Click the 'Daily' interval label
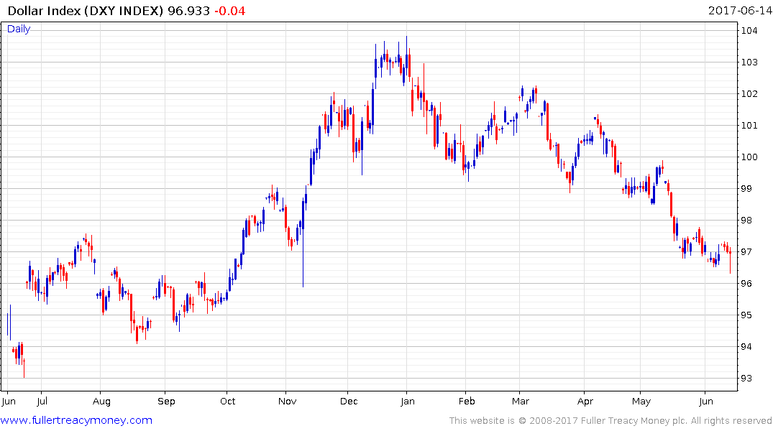 tap(19, 29)
